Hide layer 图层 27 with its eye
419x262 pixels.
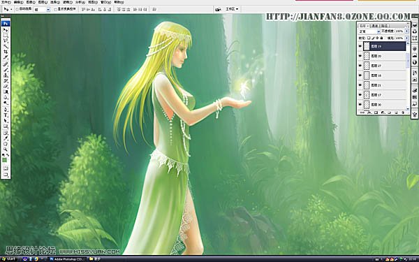[360, 66]
